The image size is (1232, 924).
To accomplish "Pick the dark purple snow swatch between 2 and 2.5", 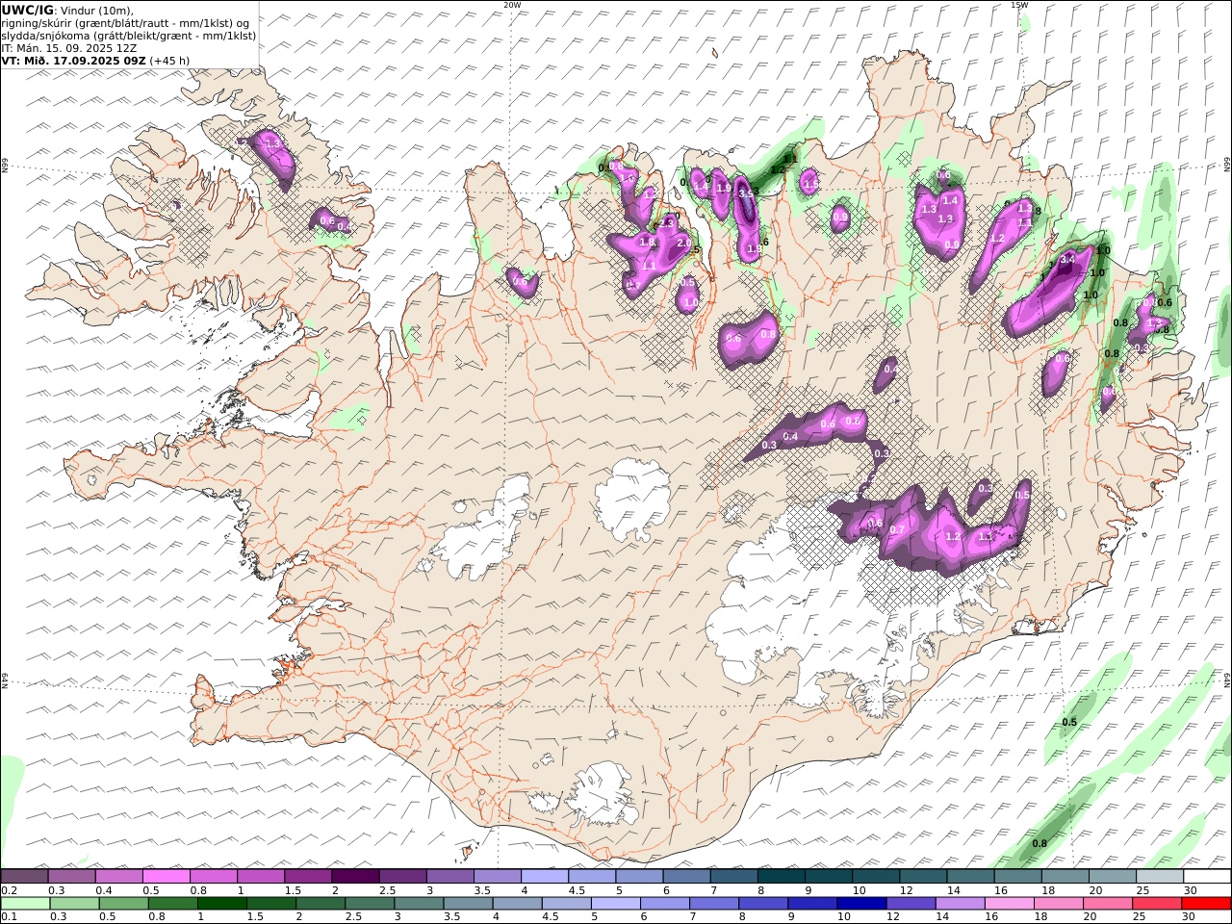I will [x=355, y=877].
